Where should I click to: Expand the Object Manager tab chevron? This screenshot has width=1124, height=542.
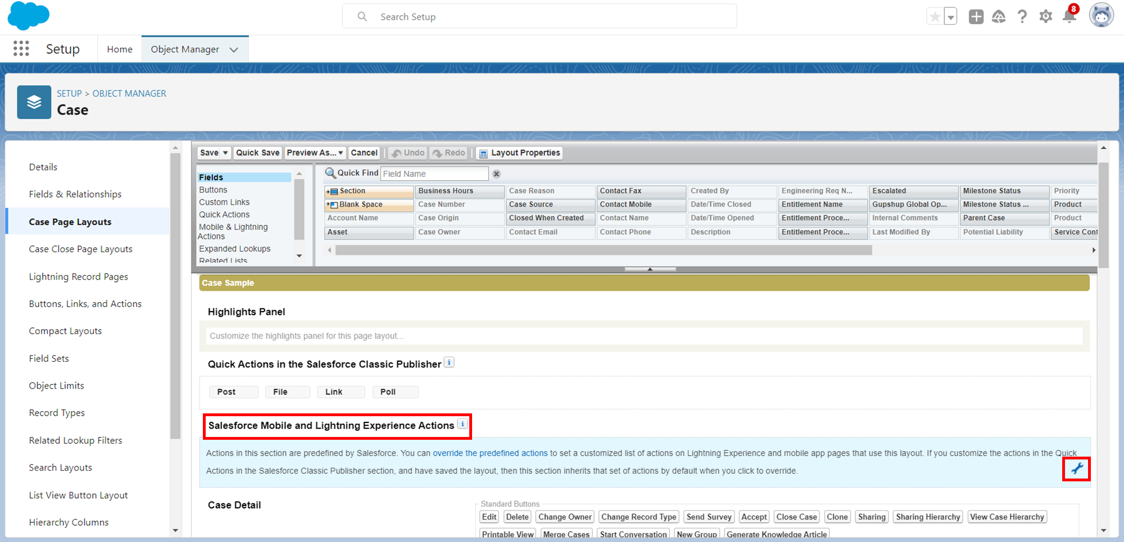tap(234, 49)
